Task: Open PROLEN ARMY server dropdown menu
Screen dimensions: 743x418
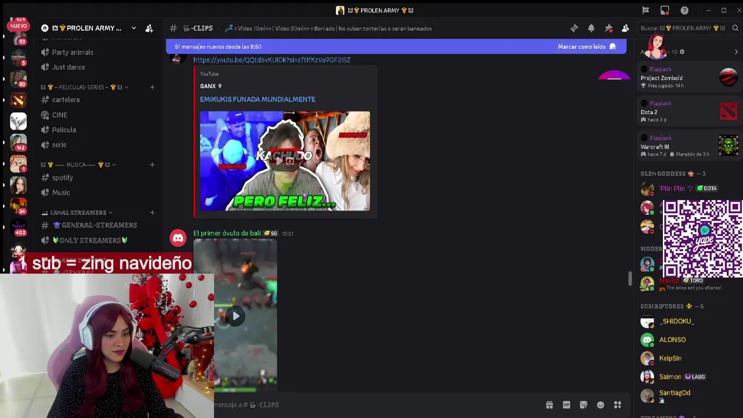Action: point(134,28)
